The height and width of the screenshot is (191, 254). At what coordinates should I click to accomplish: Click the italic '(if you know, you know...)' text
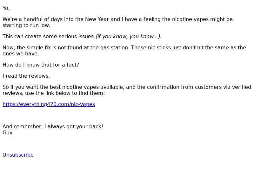point(129,37)
